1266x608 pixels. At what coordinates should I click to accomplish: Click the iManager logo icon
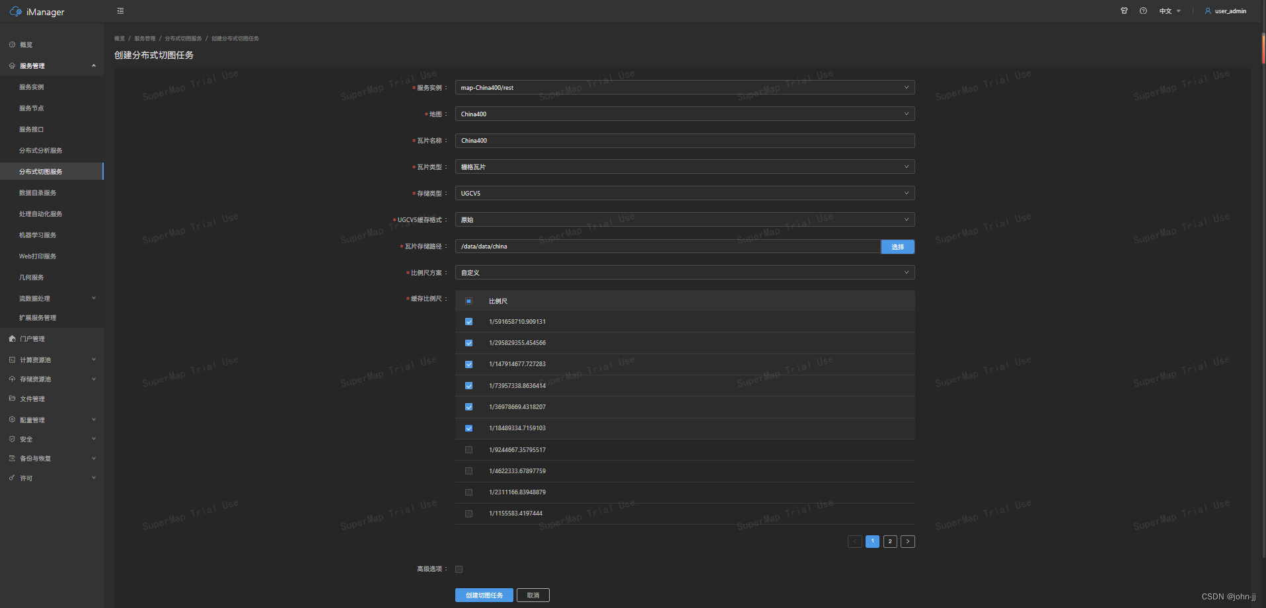(x=15, y=11)
